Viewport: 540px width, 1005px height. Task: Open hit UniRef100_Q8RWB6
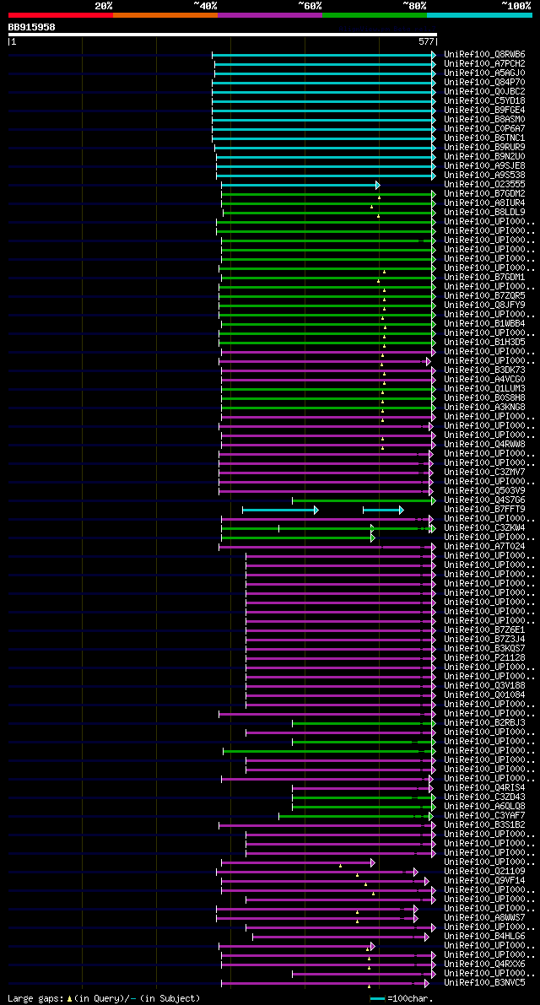click(484, 55)
